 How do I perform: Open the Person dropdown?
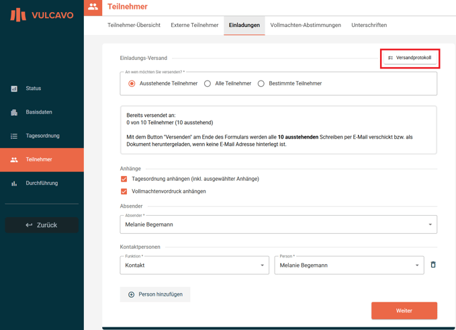(x=349, y=265)
